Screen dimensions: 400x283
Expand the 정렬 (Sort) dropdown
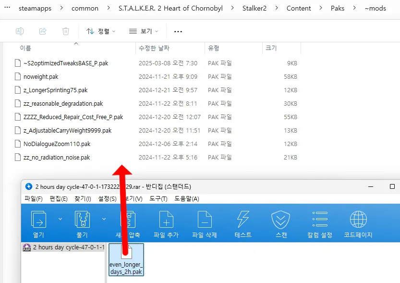coord(101,31)
